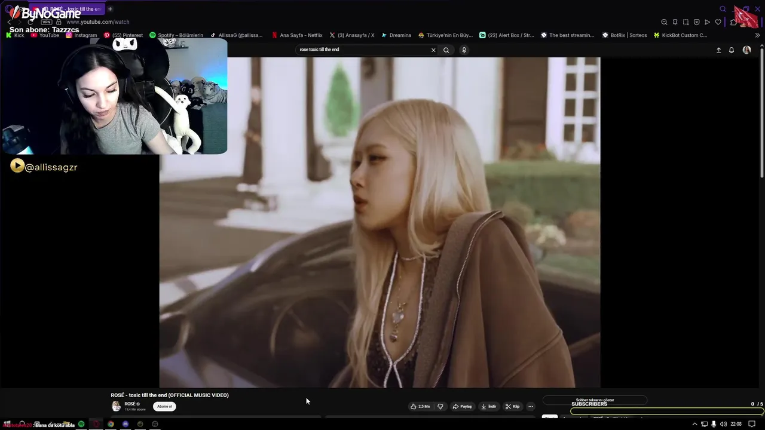
Task: Open a new browser tab with plus
Action: click(x=110, y=9)
